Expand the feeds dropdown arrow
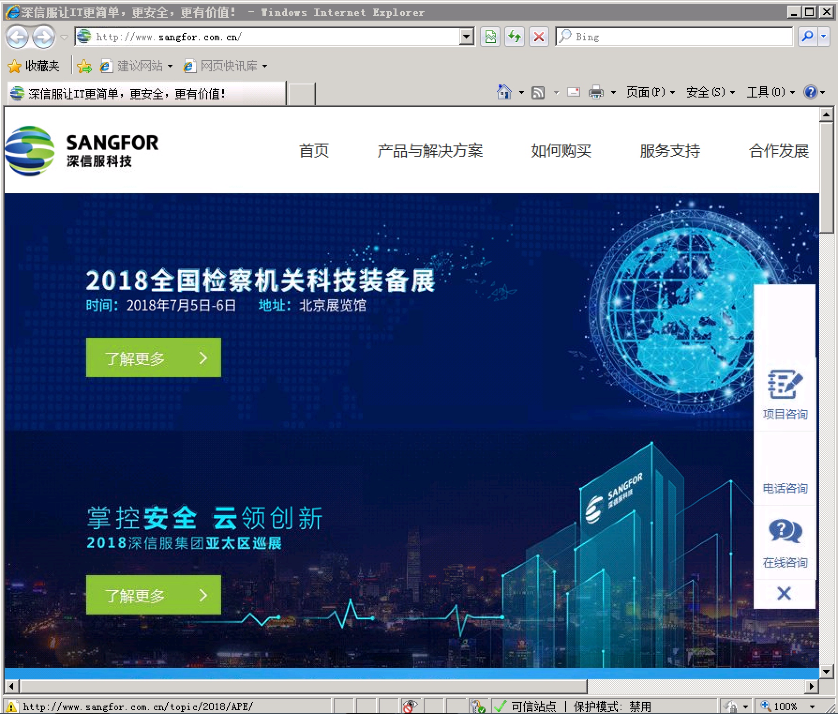This screenshot has height=714, width=838. tap(556, 92)
